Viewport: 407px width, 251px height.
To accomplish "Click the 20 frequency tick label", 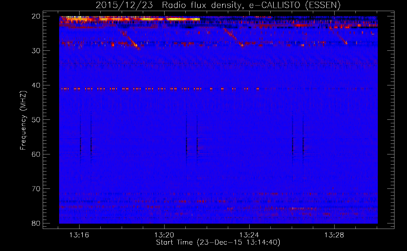I will pyautogui.click(x=36, y=16).
